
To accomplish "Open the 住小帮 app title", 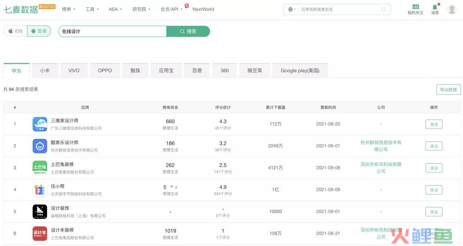I will coord(57,186).
